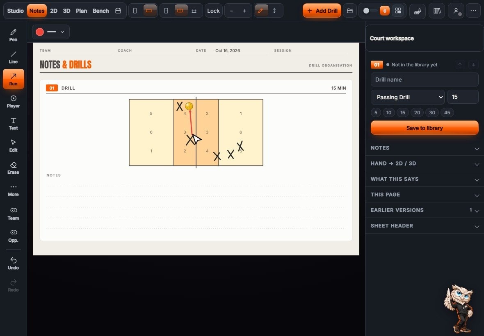Set duration to 20 minutes chip
The height and width of the screenshot is (336, 484).
coord(417,113)
